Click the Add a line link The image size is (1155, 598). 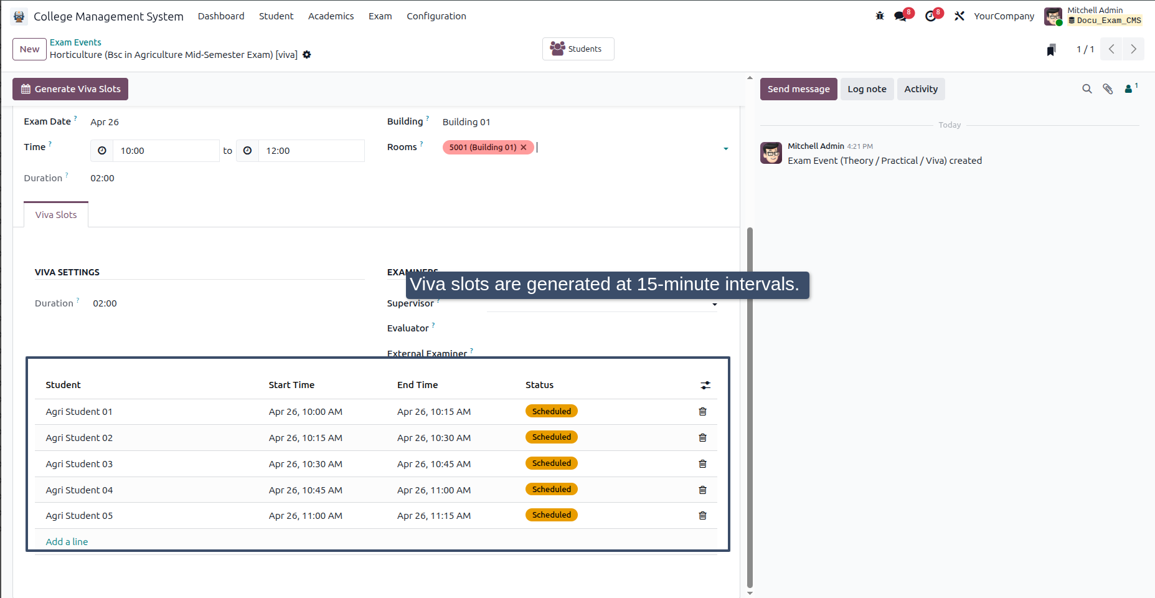[67, 542]
